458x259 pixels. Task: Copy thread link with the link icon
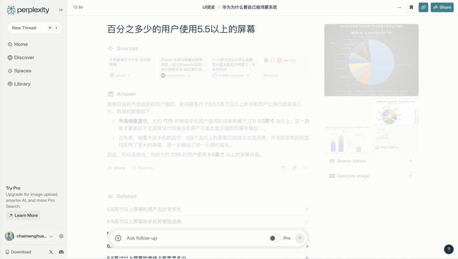point(423,7)
